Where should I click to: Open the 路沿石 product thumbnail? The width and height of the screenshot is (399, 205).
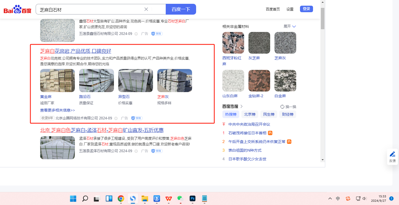coord(97,80)
